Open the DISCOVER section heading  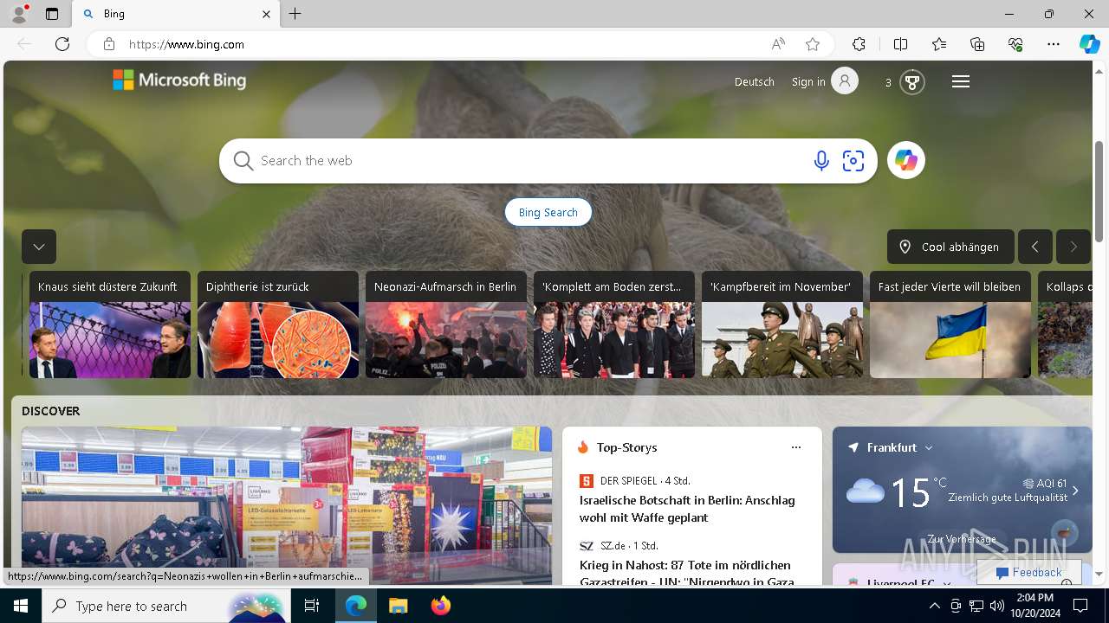pyautogui.click(x=51, y=411)
